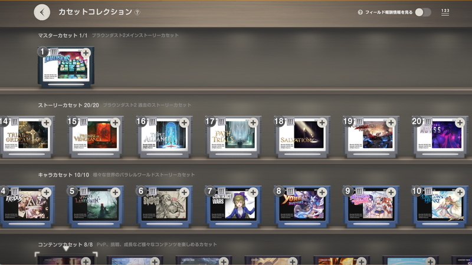Viewport: 472px width, 265px height.
Task: Click plus icon on Salvation cassette 18
Action: tap(322, 122)
